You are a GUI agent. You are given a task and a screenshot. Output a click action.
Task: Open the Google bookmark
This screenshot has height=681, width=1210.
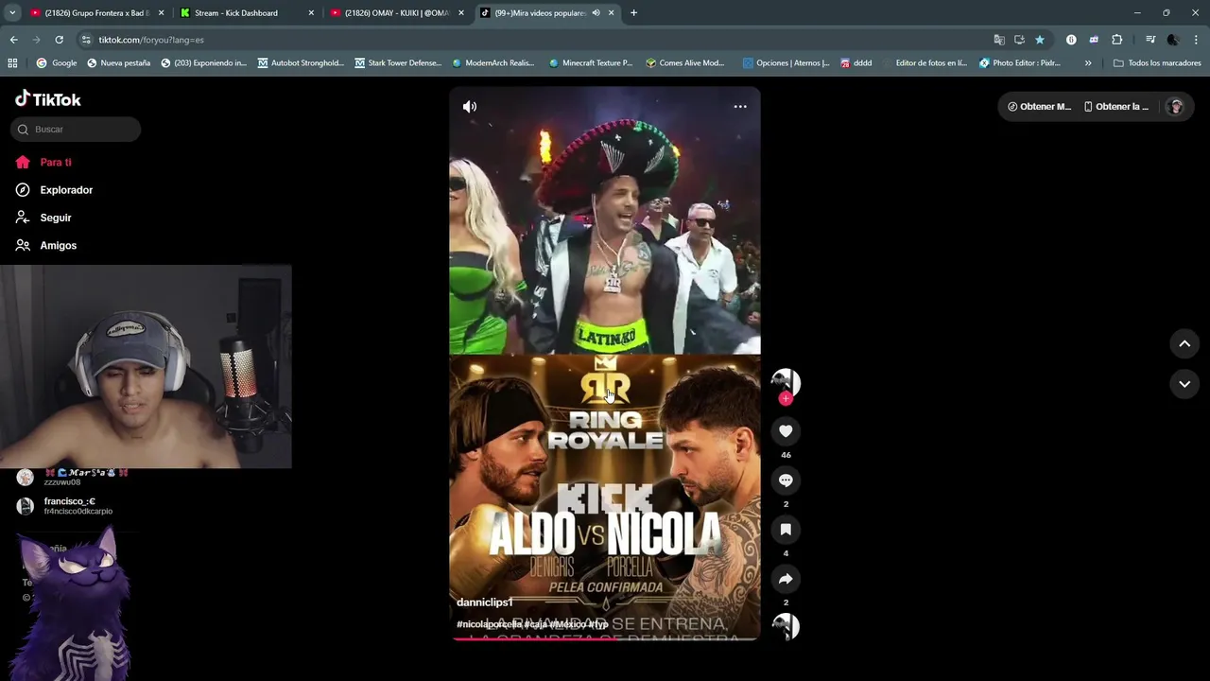(56, 63)
